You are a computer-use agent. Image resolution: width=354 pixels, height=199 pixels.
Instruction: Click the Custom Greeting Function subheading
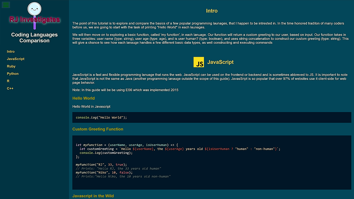click(98, 129)
